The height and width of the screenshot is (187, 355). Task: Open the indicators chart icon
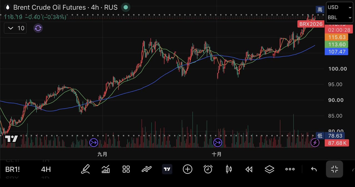(106, 169)
